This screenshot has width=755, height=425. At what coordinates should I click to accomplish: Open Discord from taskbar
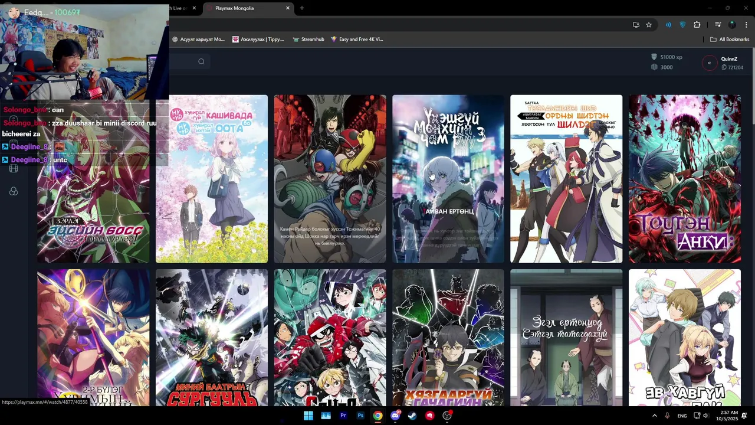tap(395, 416)
